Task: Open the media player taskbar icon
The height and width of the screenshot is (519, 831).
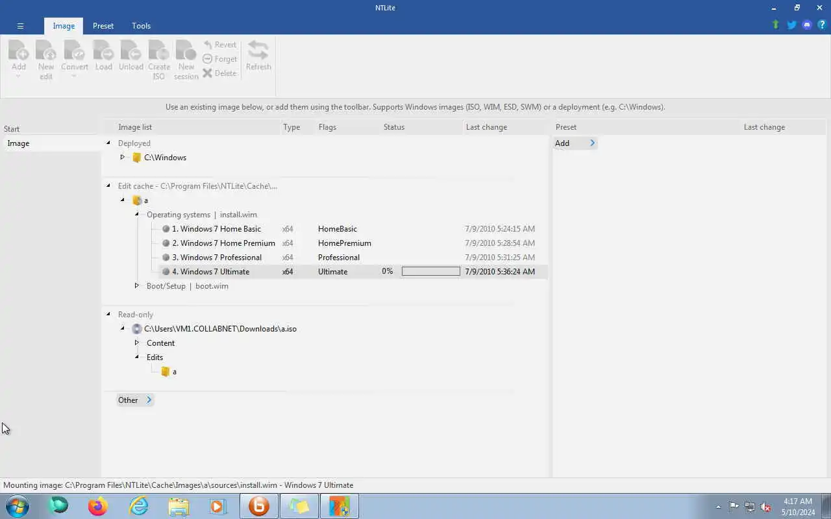Action: click(218, 506)
